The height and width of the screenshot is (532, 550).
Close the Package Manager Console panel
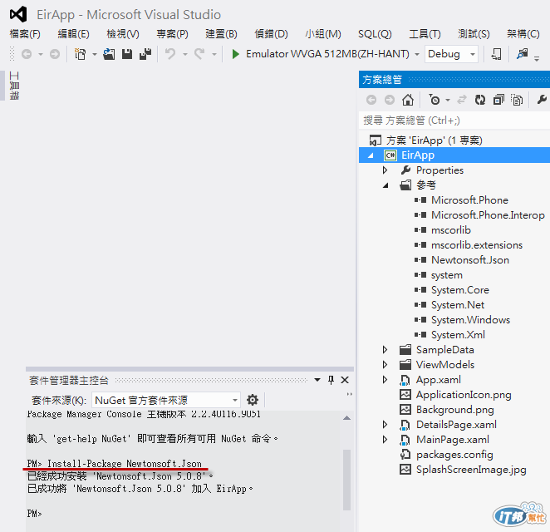pos(345,380)
